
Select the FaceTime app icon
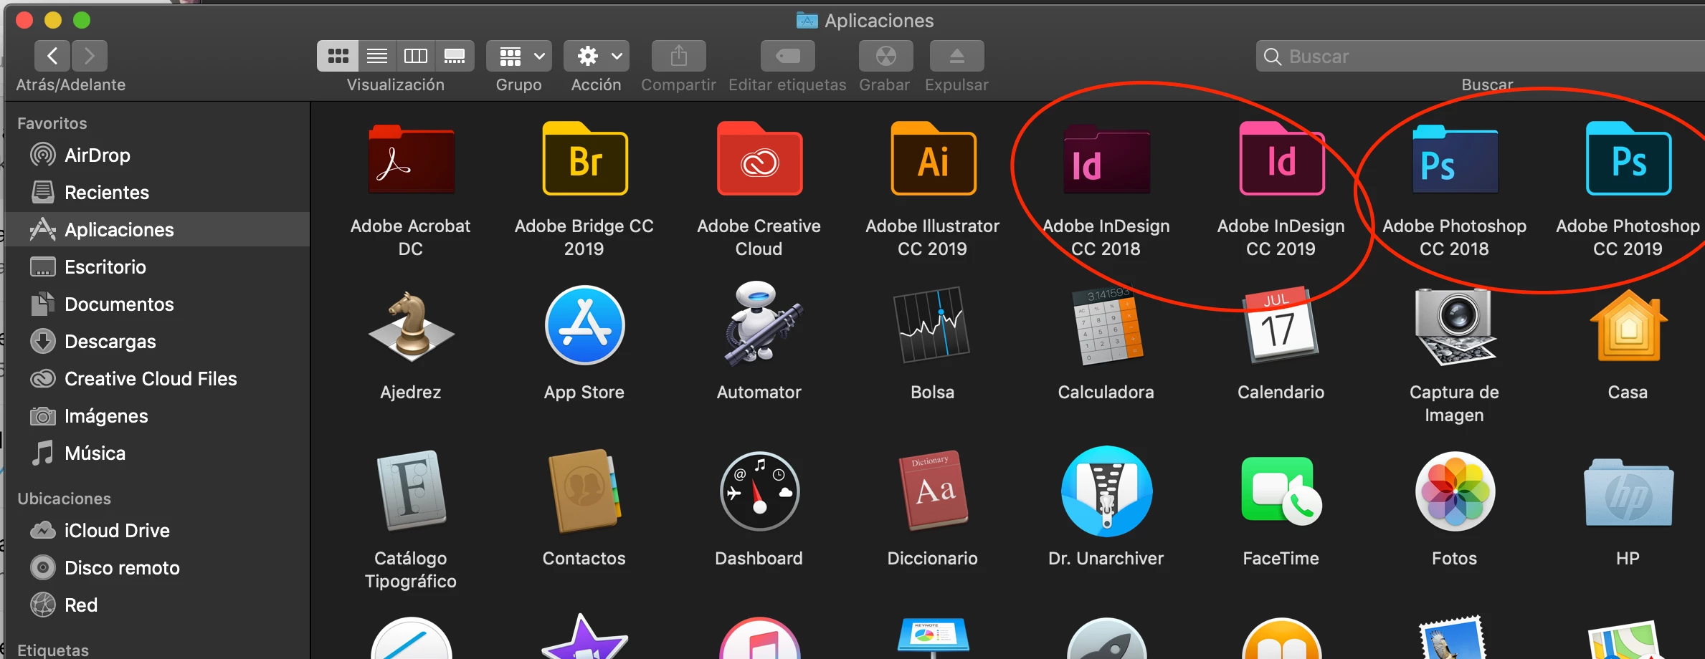pyautogui.click(x=1281, y=491)
